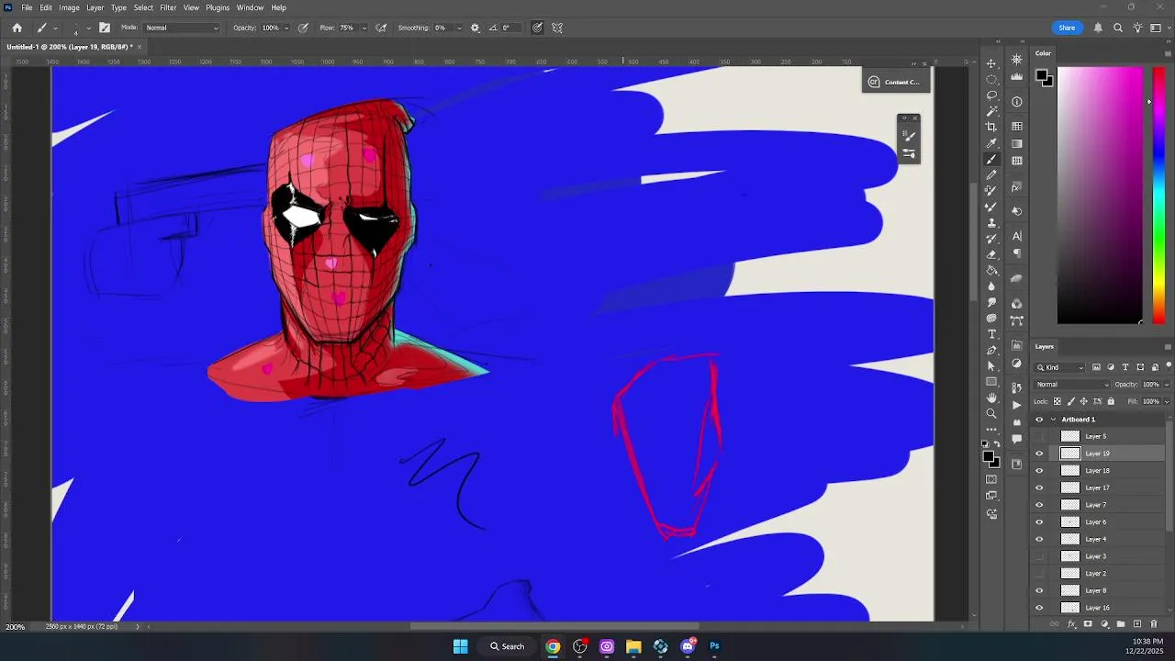Open brush settings gear for smoothing options
The image size is (1175, 661).
[x=475, y=28]
